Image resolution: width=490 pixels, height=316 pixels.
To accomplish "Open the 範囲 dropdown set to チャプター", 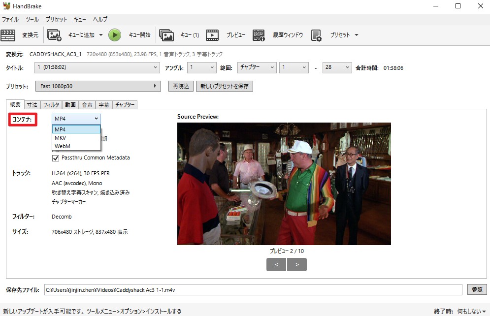I will [257, 67].
